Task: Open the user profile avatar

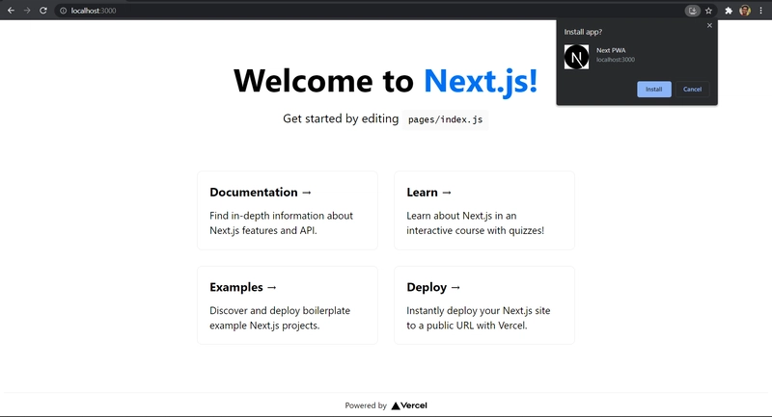Action: tap(745, 11)
